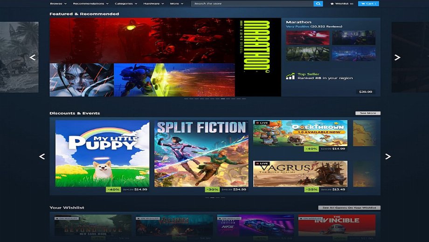Screen dimensions: 429x242
Task: Go to next featured game arrow
Action: point(397,58)
